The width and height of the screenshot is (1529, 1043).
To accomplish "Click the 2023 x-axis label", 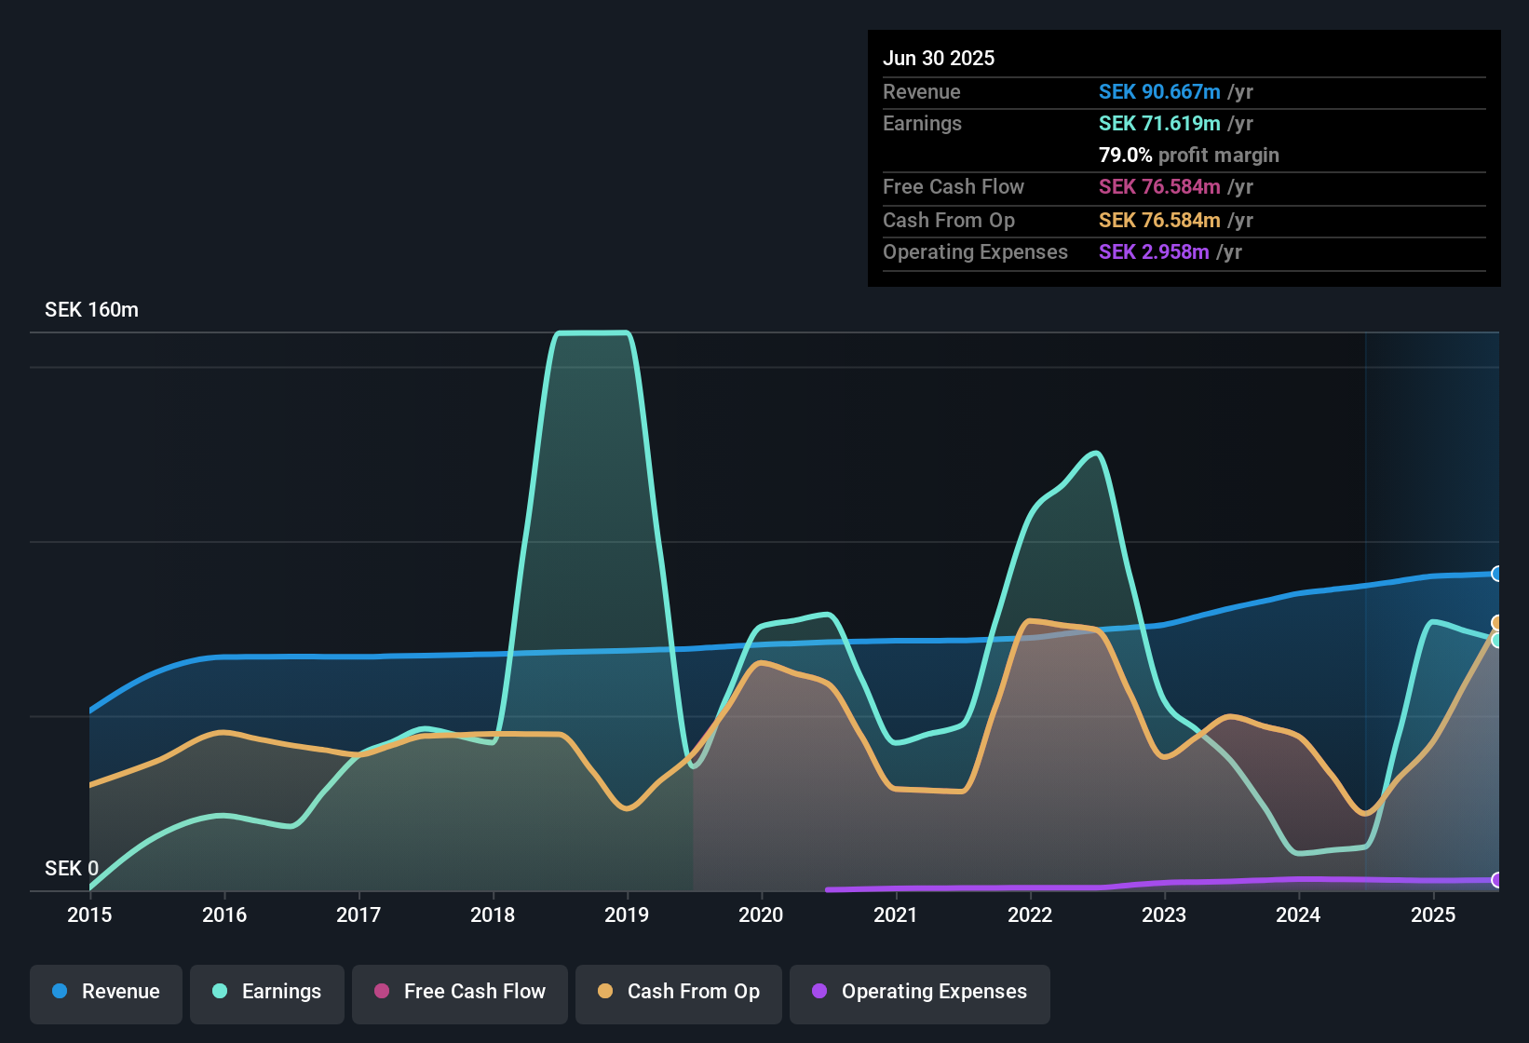I will coord(1164,915).
